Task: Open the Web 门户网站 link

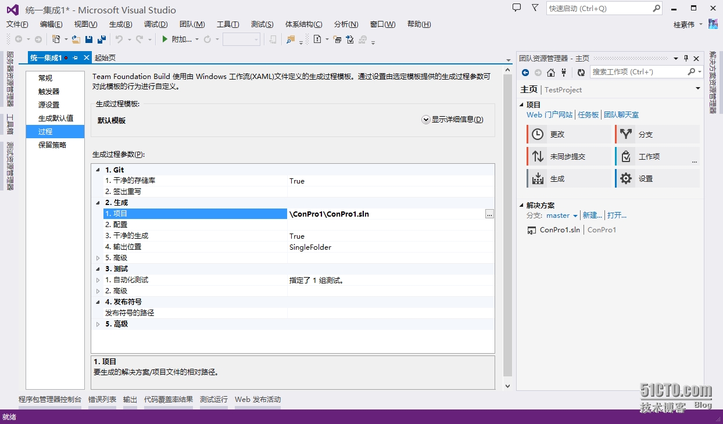Action: coord(550,115)
